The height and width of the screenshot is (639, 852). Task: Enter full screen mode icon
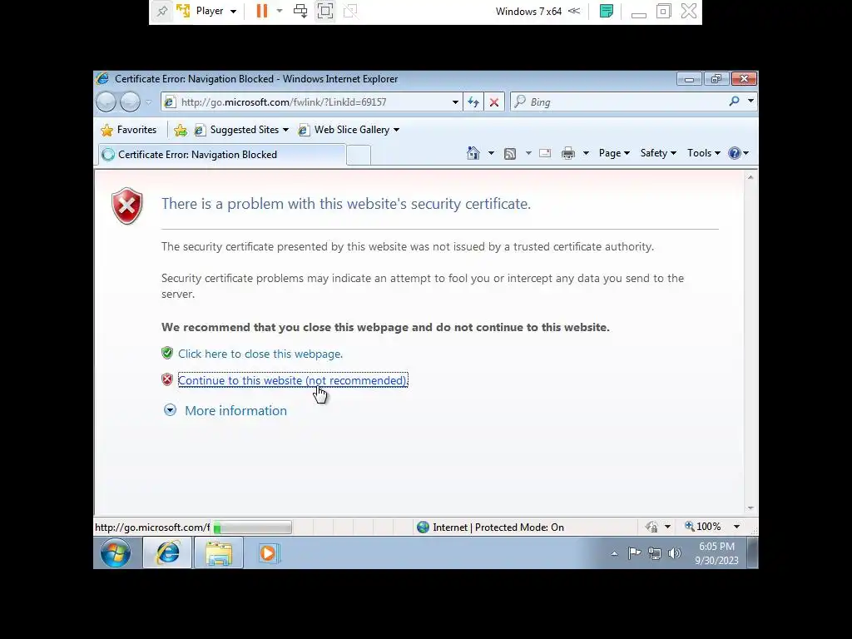(325, 11)
